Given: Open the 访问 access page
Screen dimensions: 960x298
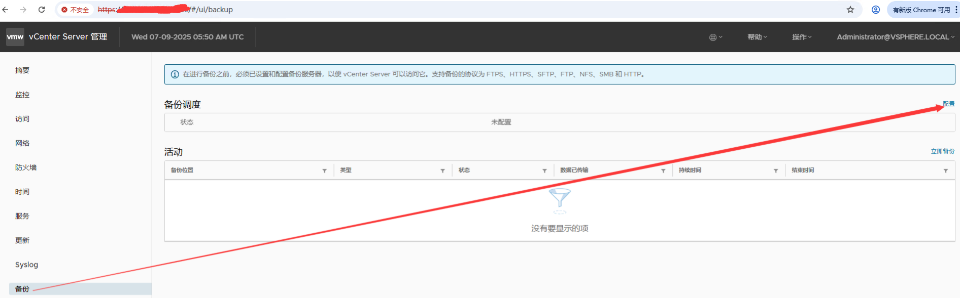Looking at the screenshot, I should point(22,119).
